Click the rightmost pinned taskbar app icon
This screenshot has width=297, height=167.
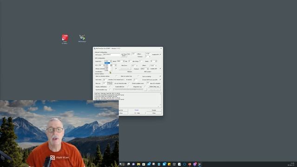[200, 164]
